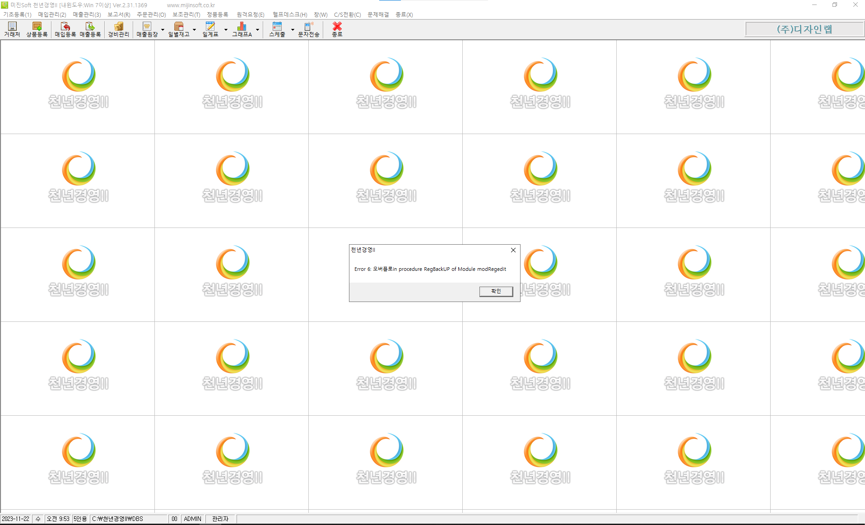Open the 헬프데스크(H) menu
Screen dimensions: 865x525
click(290, 14)
